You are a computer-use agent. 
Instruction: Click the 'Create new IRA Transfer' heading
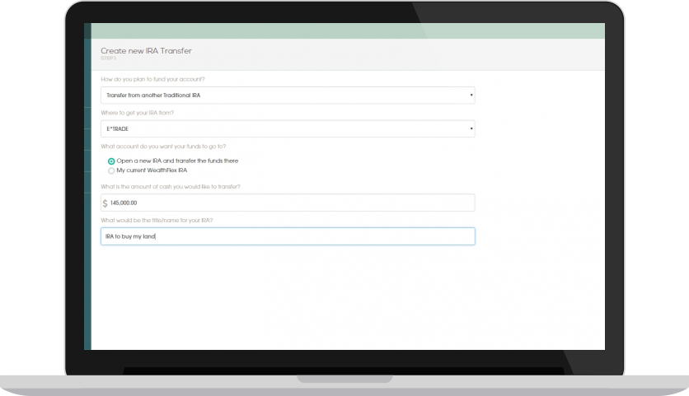click(146, 51)
